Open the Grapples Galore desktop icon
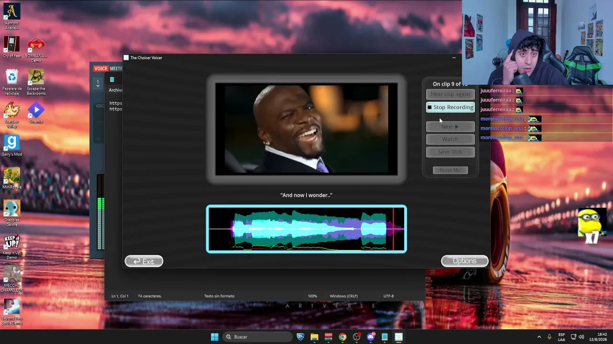613x344 pixels. pos(11,214)
